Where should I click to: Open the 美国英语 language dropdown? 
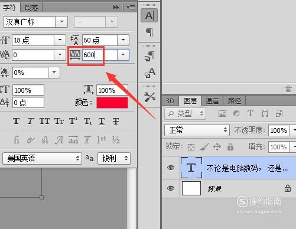tap(42, 158)
